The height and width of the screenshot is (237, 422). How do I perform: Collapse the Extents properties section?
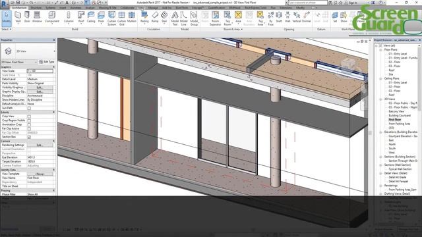[53, 112]
